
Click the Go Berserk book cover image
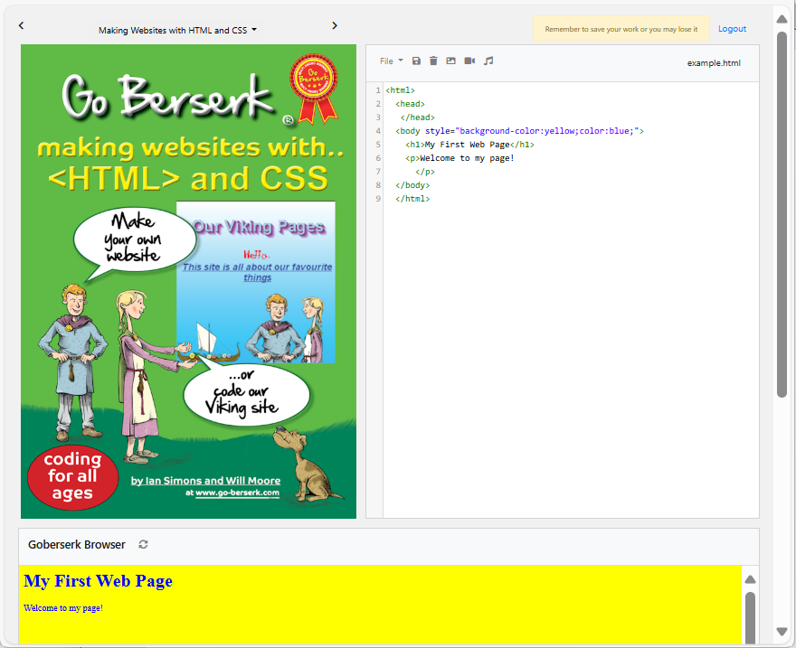[x=188, y=281]
